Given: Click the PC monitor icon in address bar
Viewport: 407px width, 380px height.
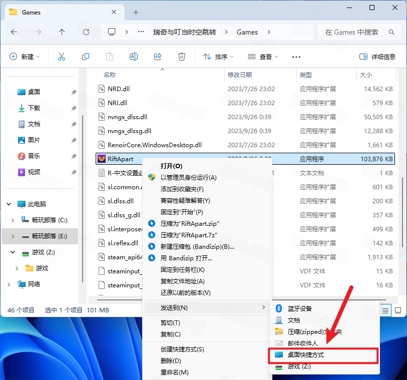Looking at the screenshot, I should click(x=112, y=32).
